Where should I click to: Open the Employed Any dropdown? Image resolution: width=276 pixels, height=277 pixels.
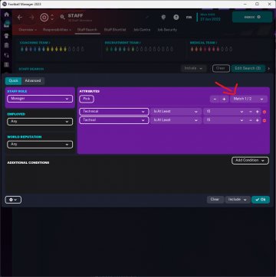tap(40, 122)
